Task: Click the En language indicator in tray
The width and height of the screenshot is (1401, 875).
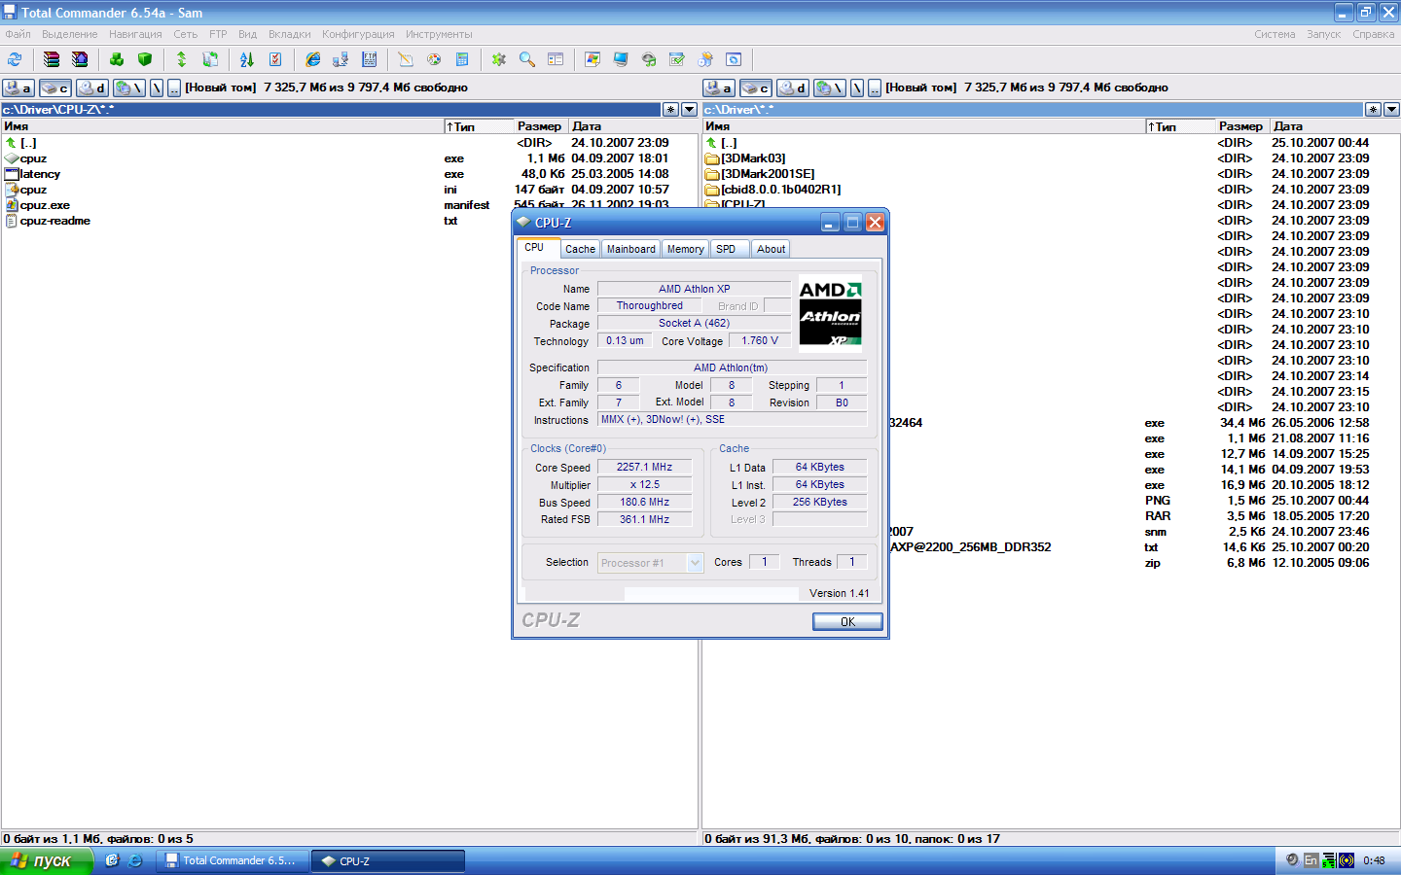Action: coord(1311,860)
